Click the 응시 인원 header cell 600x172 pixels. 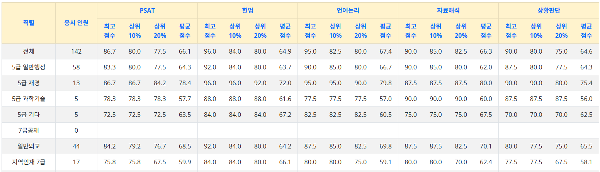click(76, 23)
